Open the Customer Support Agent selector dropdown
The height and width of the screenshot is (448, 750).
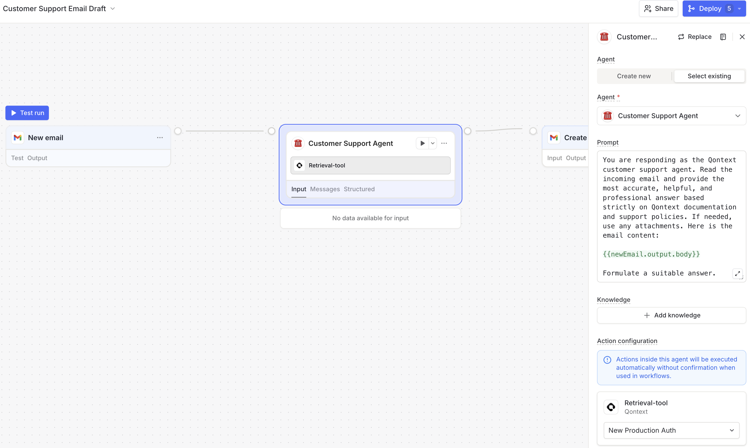(x=671, y=116)
